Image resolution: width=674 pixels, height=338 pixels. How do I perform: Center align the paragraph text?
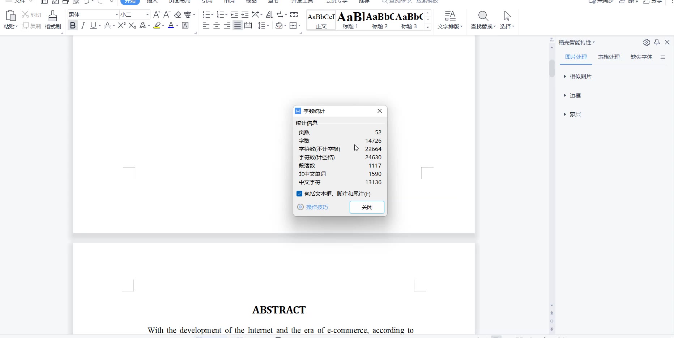click(x=217, y=26)
